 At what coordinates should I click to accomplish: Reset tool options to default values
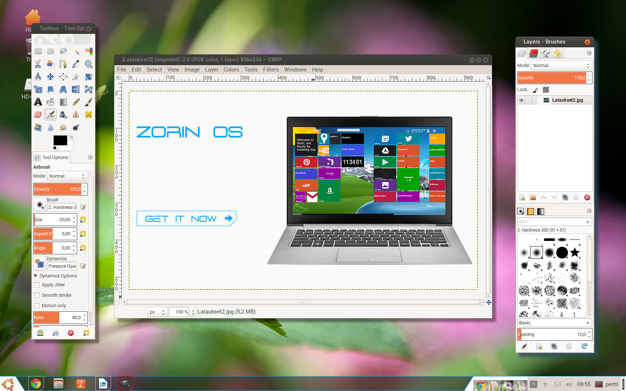click(86, 333)
